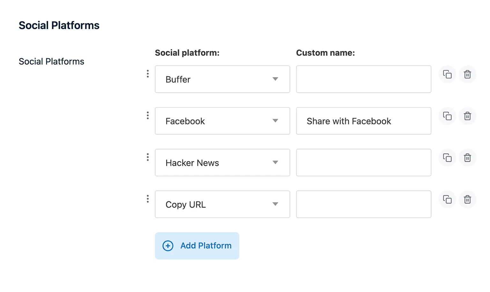490x292 pixels.
Task: Click the drag handle beside Copy URL
Action: pos(147,198)
